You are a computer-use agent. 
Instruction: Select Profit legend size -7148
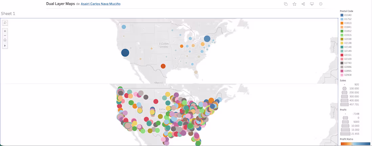[350, 114]
